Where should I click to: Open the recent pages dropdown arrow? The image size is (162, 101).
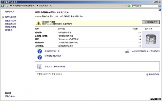(x=9, y=6)
